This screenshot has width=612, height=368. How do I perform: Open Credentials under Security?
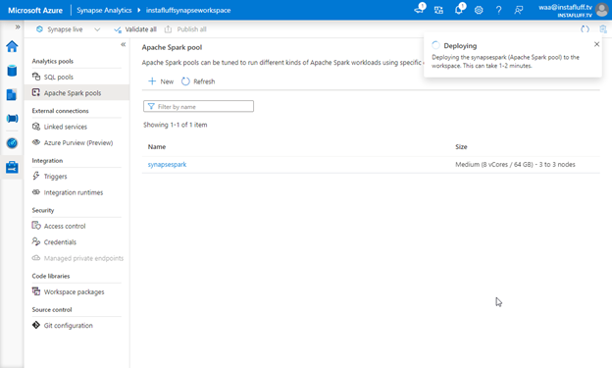[x=76, y=241]
